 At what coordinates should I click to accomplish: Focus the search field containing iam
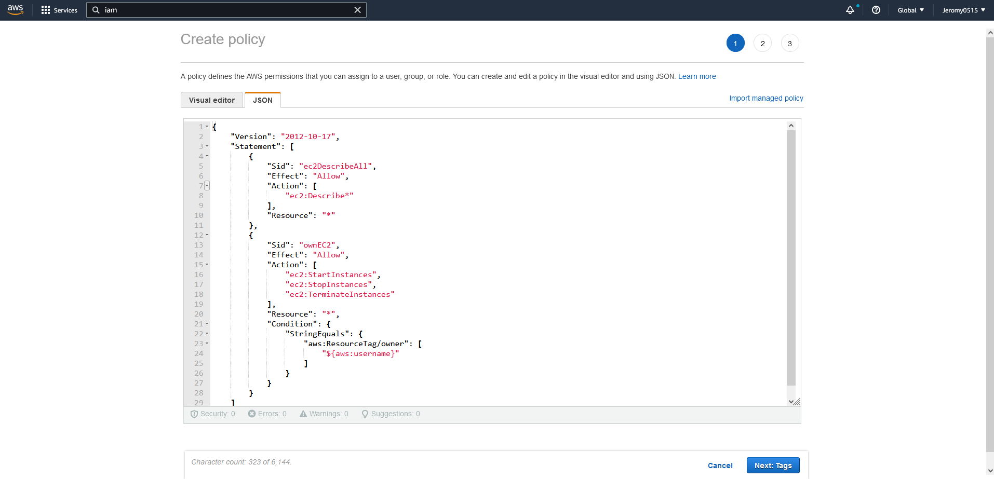point(226,10)
